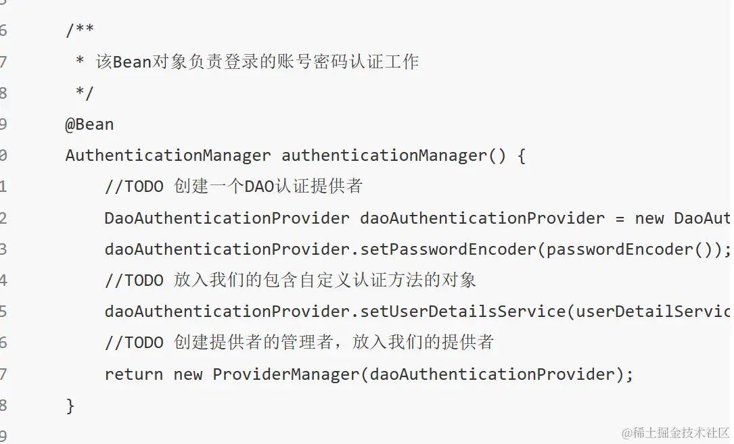Click the setPasswordEncoder method call
This screenshot has width=734, height=444.
[x=448, y=249]
